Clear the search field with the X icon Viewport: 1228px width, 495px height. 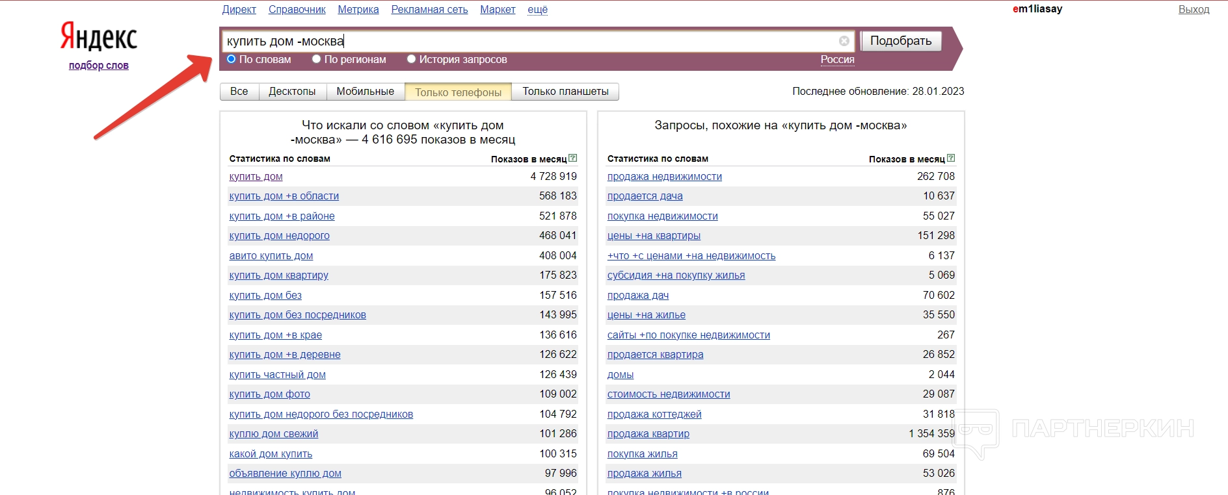844,41
